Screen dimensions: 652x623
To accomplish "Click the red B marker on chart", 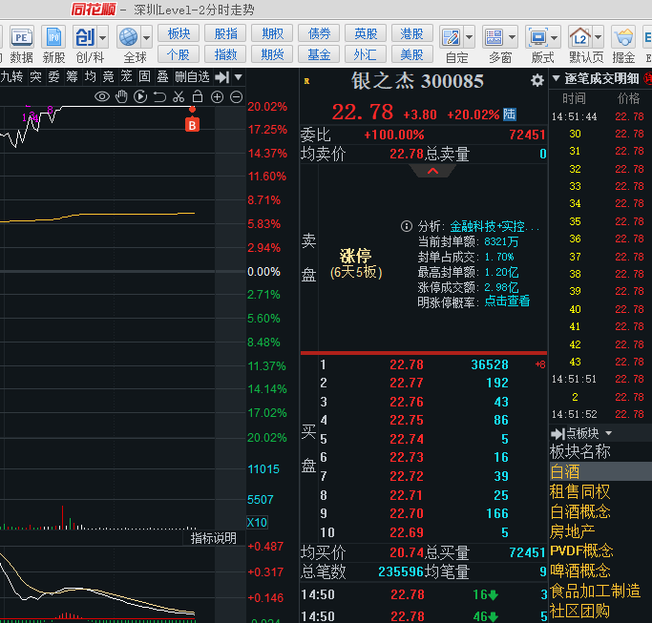I will (192, 125).
